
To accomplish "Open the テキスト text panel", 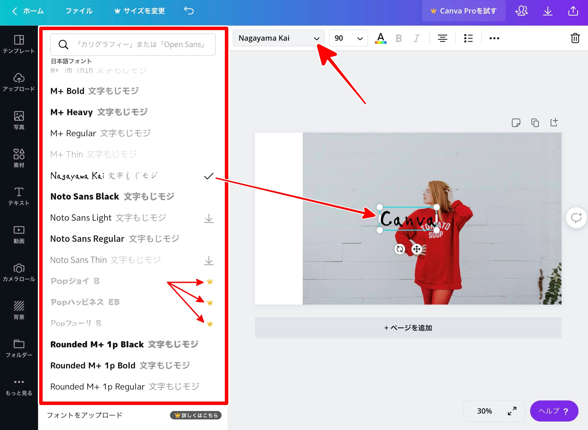I will (x=19, y=197).
